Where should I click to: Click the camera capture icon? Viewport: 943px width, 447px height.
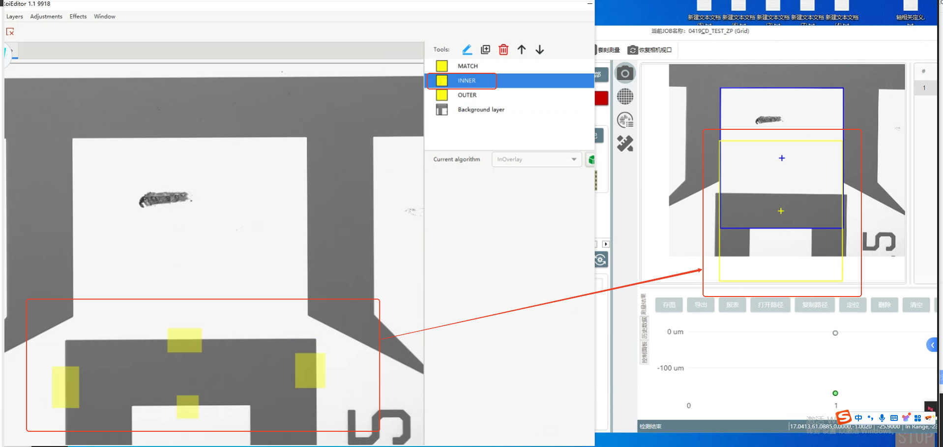(x=625, y=74)
